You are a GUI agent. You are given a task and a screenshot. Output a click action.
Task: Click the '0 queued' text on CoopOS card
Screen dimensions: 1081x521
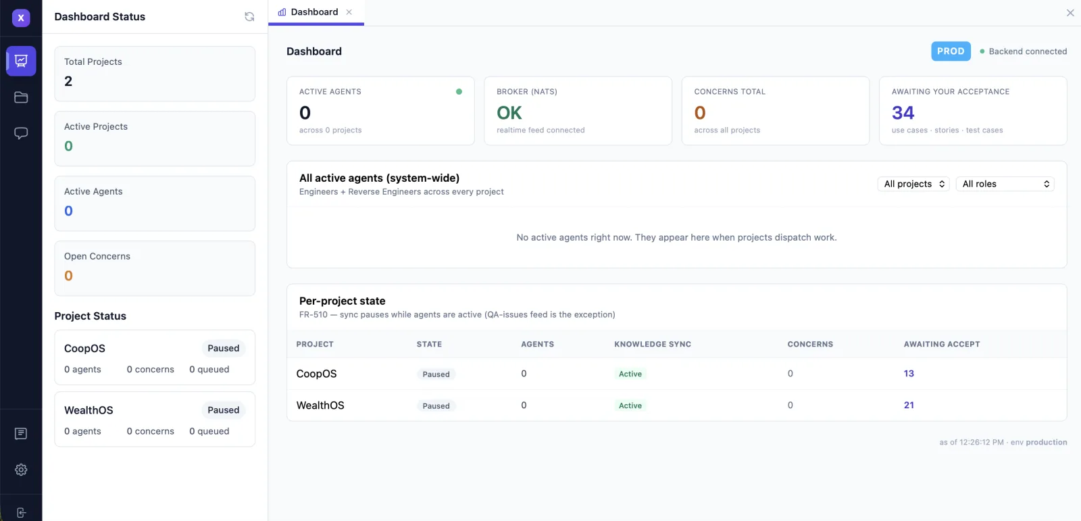209,370
